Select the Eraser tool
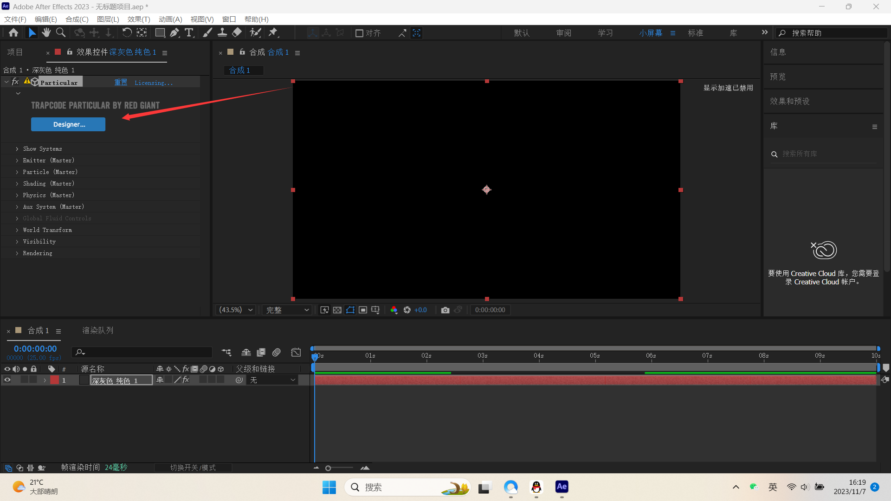Screen dimensions: 891x501 pos(237,33)
